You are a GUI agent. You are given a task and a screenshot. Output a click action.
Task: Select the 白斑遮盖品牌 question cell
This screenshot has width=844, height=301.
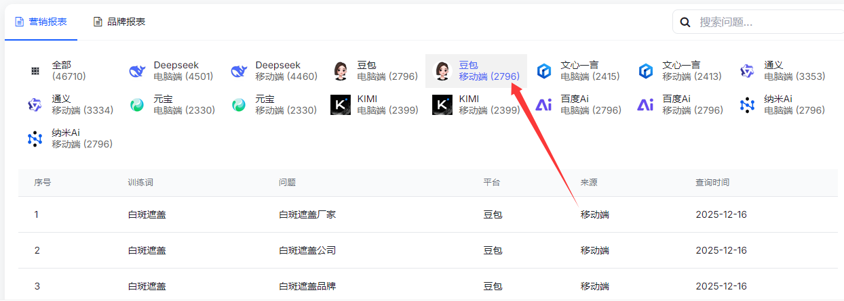coord(307,286)
